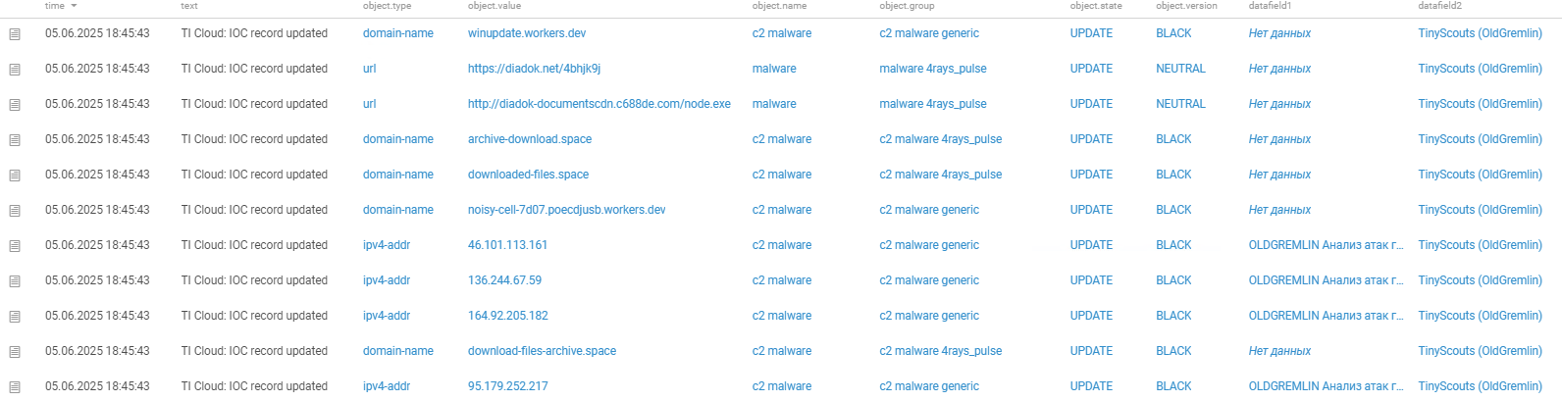
Task: Click 'malware 4rays_pulse' group for node.exe row
Action: 932,104
